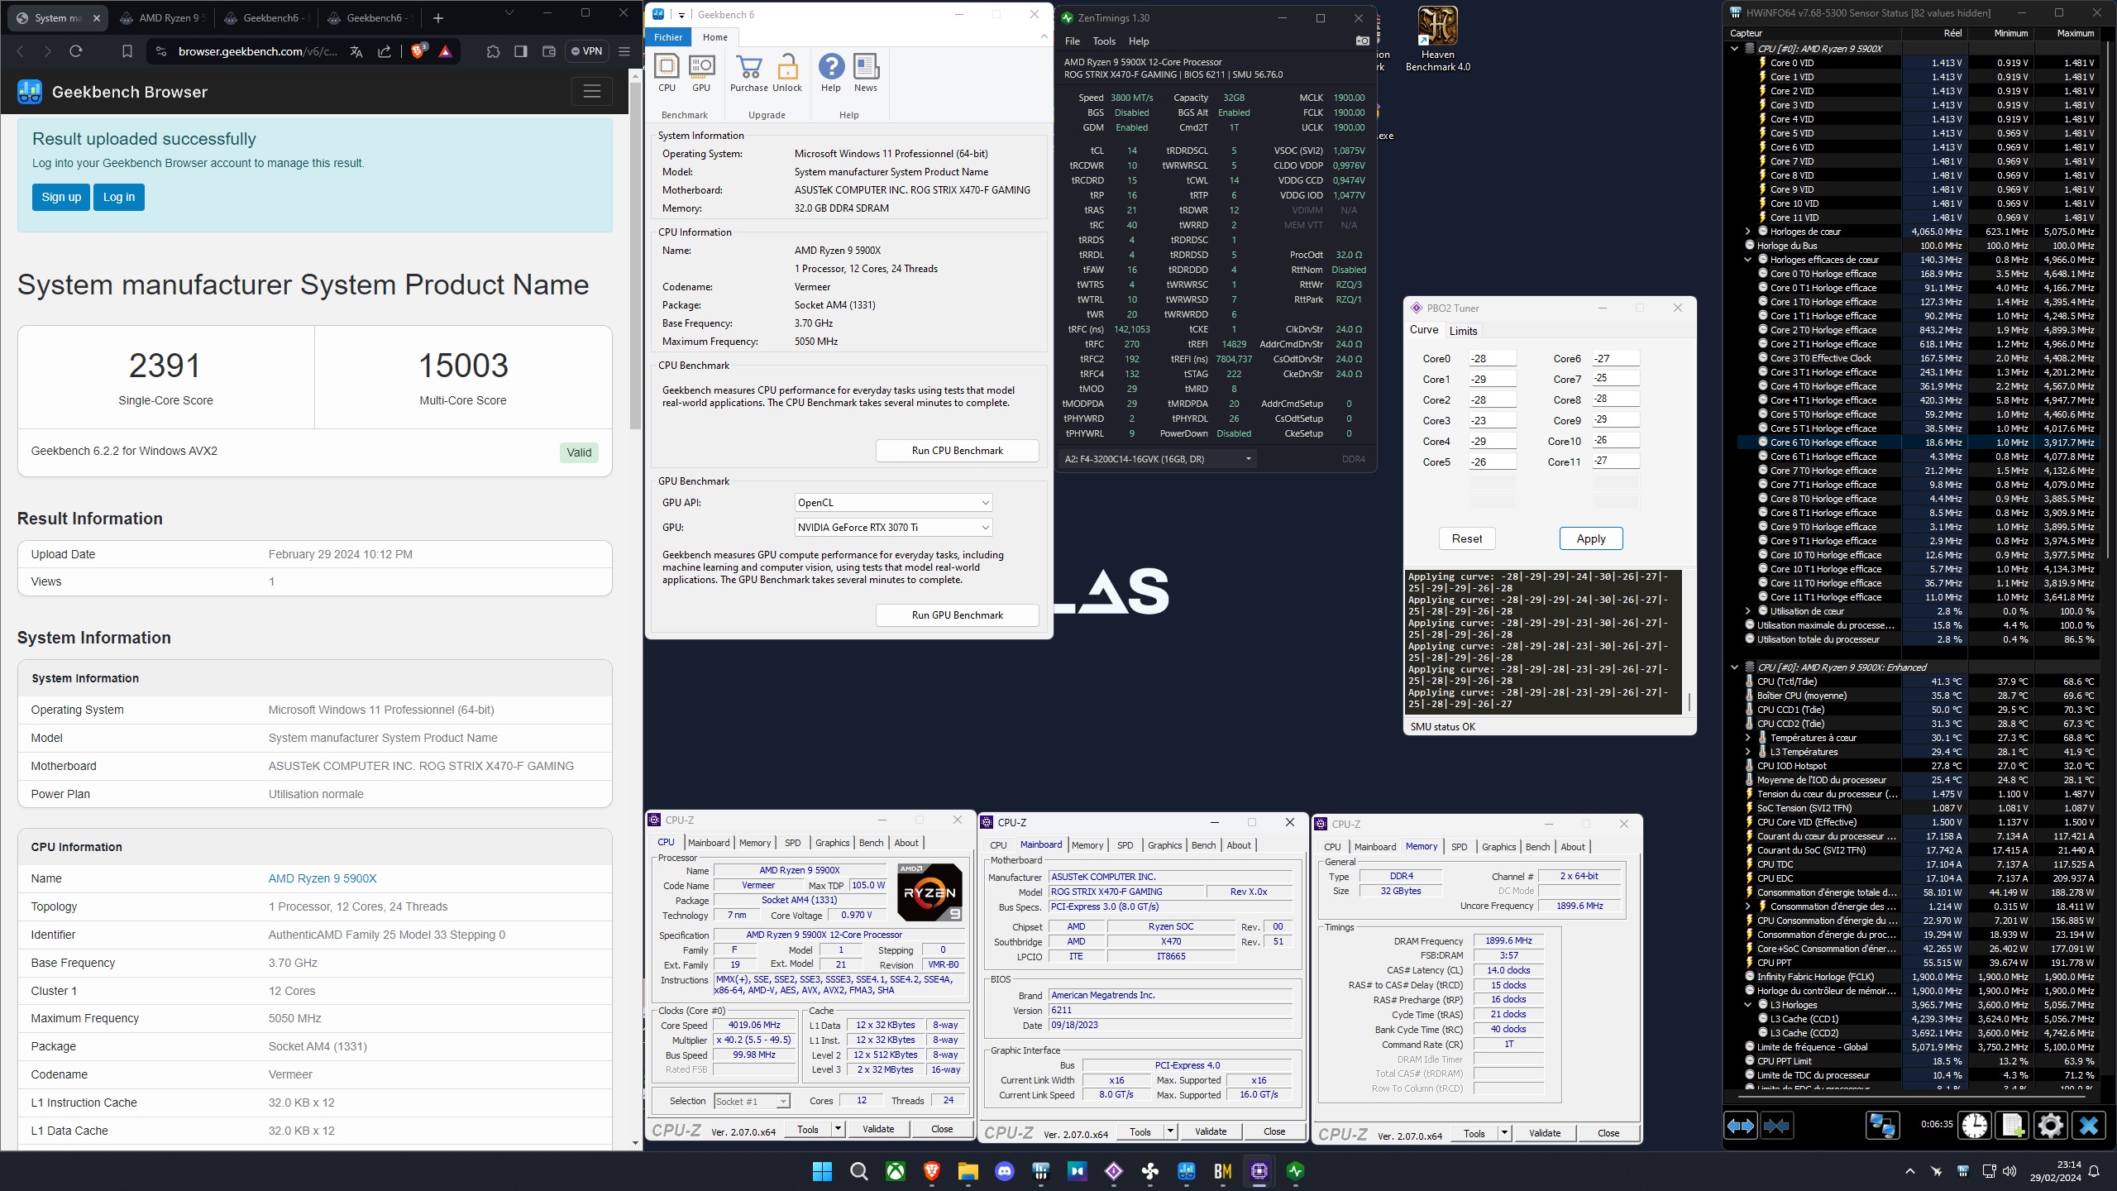The height and width of the screenshot is (1191, 2117).
Task: Open Fichier tab in Geekbench 6 ribbon
Action: coord(668,37)
